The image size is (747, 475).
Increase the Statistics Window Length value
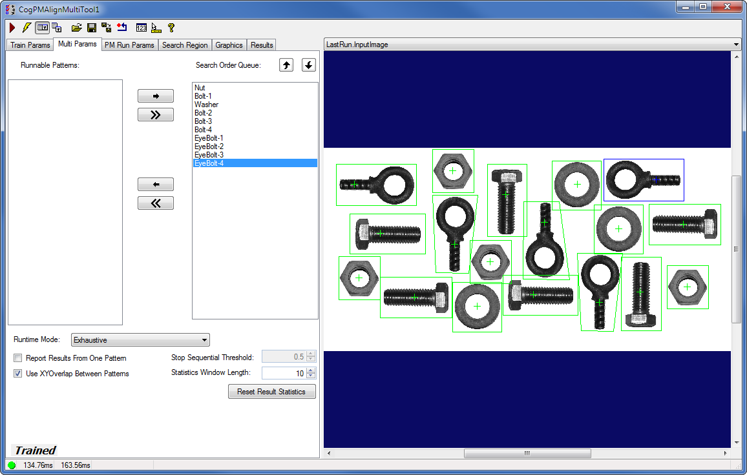pyautogui.click(x=311, y=370)
